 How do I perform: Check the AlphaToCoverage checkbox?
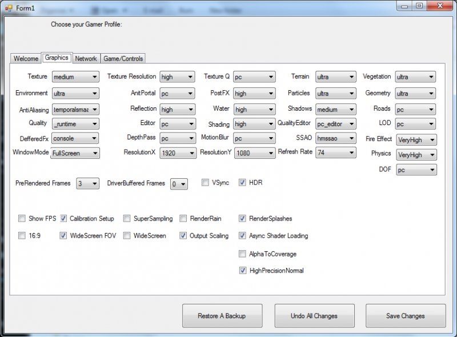pos(242,254)
